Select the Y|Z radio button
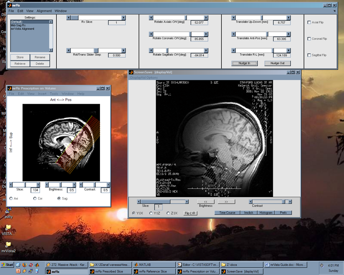The width and height of the screenshot is (344, 275). [151, 213]
